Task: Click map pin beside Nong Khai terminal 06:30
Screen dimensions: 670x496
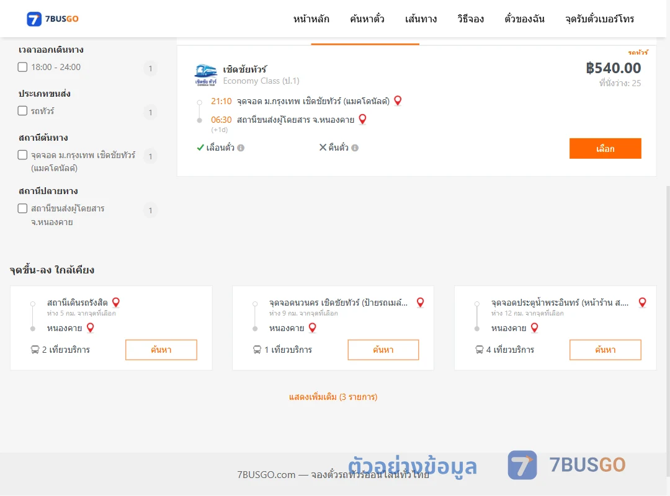Action: [362, 119]
